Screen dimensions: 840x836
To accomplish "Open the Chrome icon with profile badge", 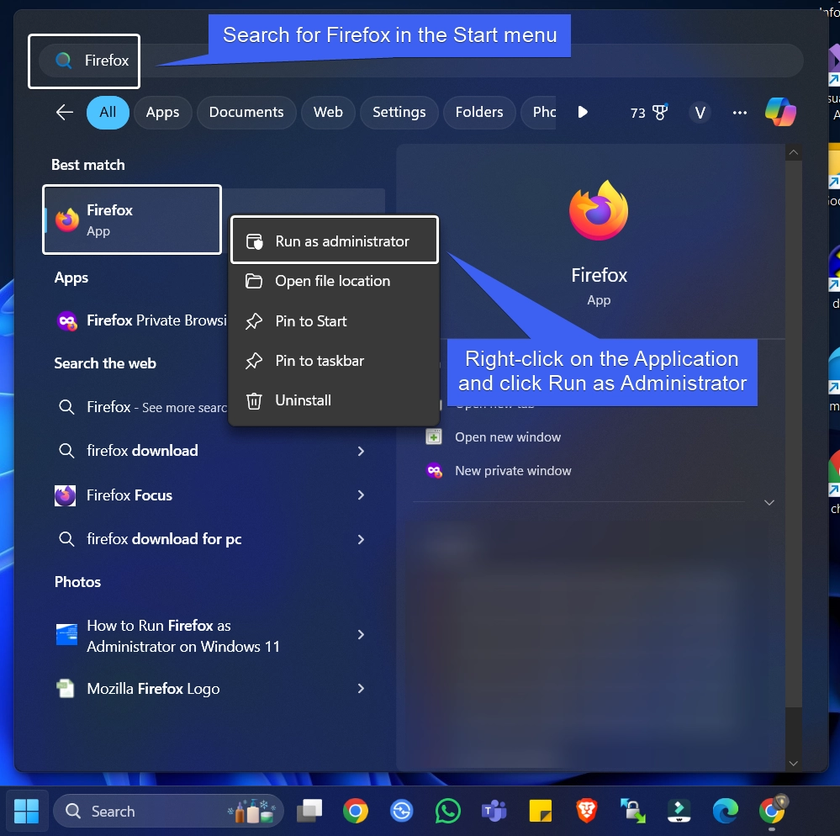I will coord(772,810).
